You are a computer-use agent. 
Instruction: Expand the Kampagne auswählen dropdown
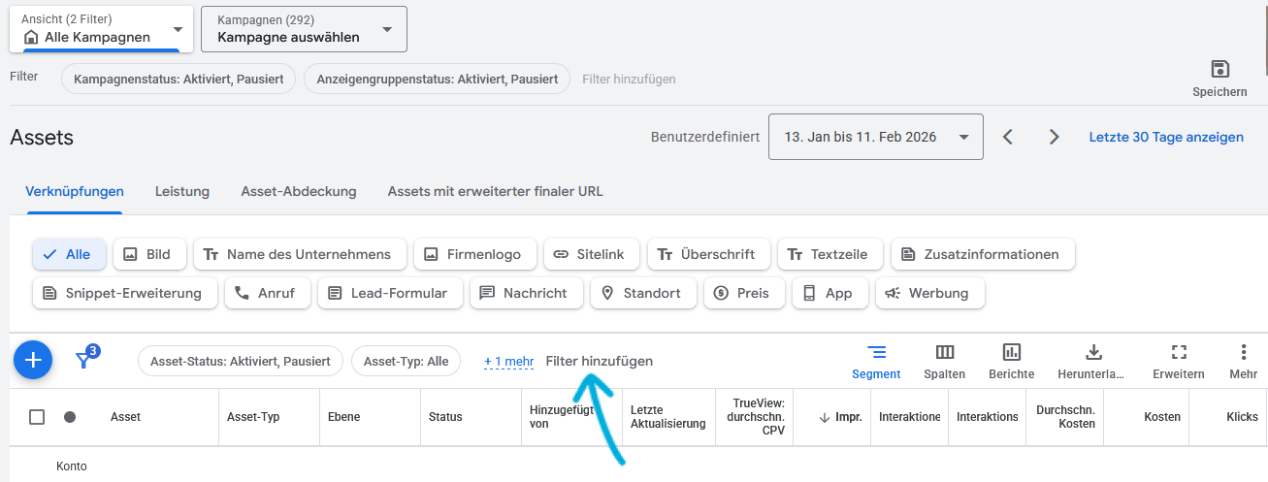(x=304, y=29)
